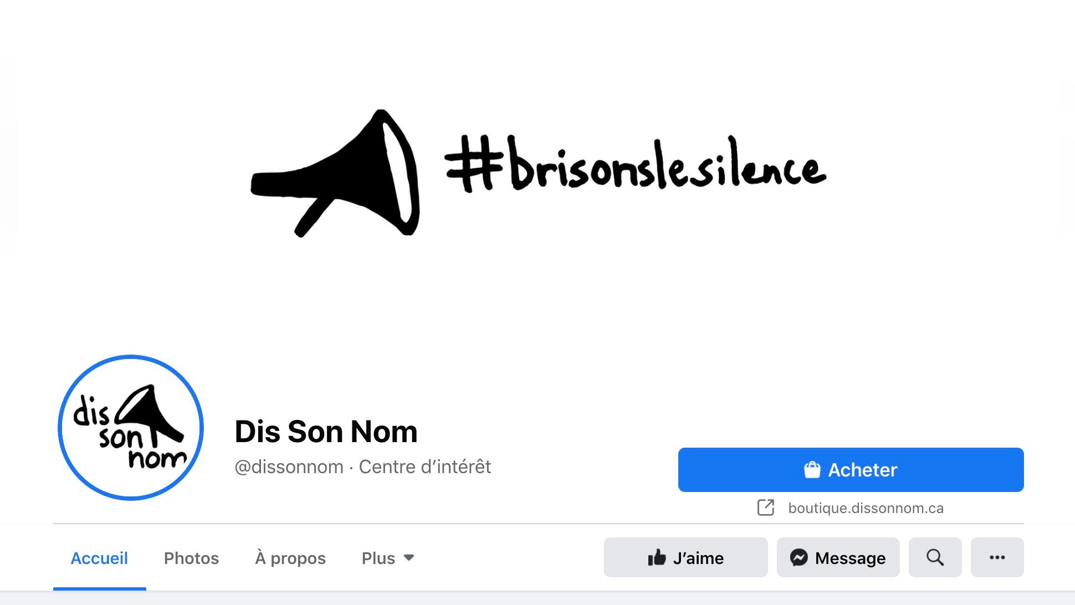Visit the boutique.dissonnom.ca link
The width and height of the screenshot is (1075, 605).
[x=866, y=508]
